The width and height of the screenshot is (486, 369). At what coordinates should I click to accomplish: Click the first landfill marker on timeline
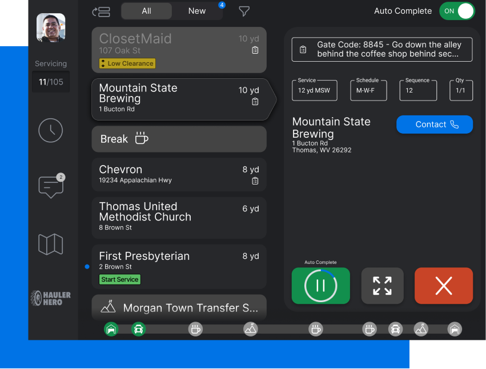click(251, 330)
